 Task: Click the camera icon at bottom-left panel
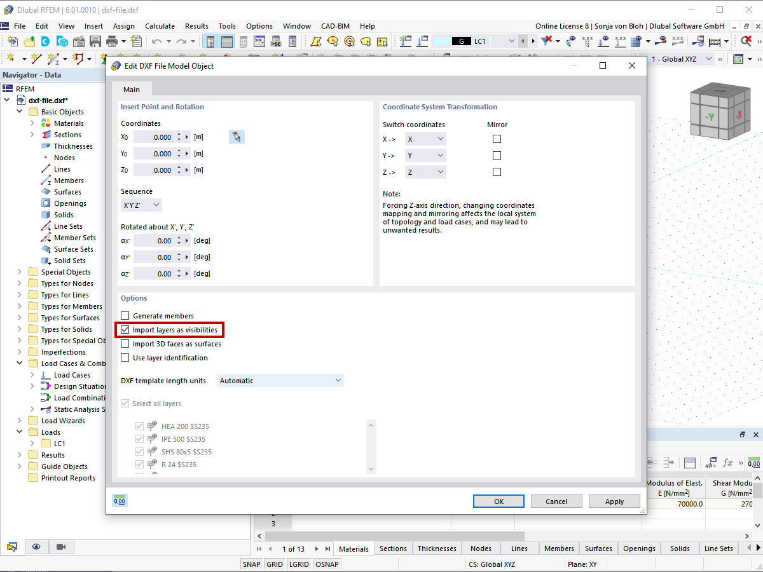pos(60,547)
